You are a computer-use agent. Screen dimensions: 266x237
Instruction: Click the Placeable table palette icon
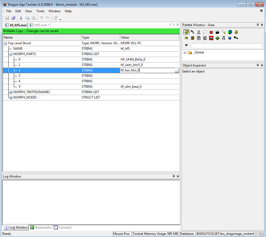pyautogui.click(x=186, y=38)
